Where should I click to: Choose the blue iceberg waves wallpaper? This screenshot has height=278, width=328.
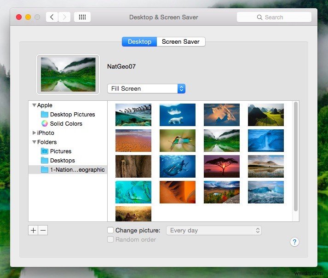[x=266, y=192]
